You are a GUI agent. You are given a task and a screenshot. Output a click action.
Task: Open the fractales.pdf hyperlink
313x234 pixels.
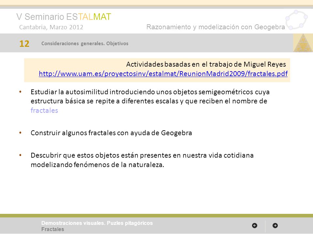click(163, 74)
